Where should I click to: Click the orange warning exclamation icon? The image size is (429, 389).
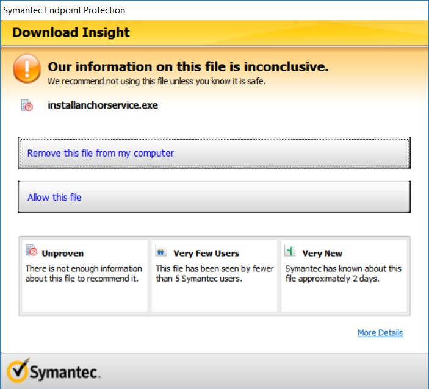27,69
